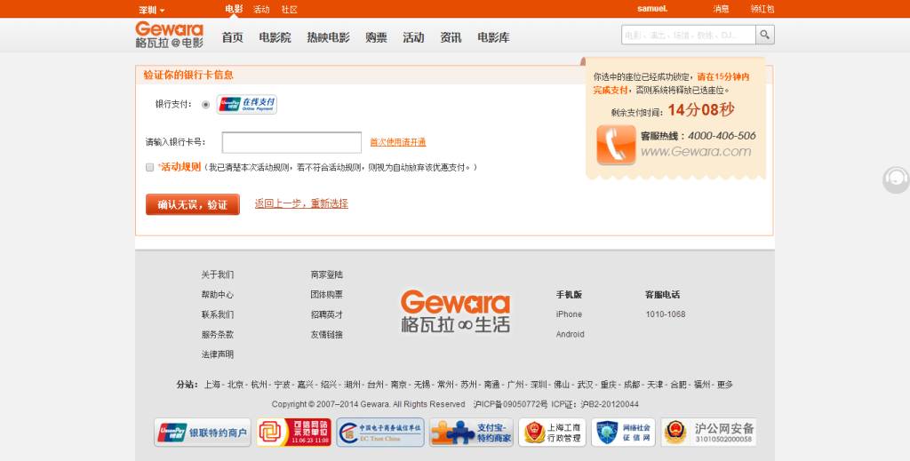Select 广州 in branch city list
Screen dimensions: 910x461
click(x=515, y=385)
